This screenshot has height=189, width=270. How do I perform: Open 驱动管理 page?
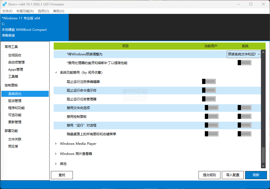[x=15, y=101]
